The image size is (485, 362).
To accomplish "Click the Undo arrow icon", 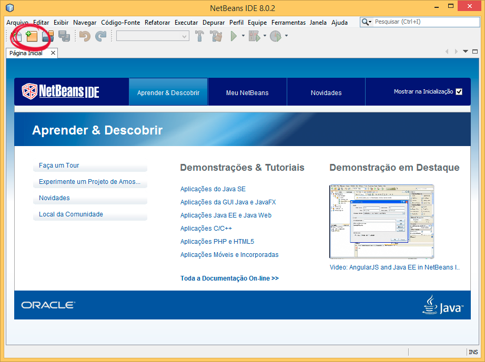I will [85, 36].
